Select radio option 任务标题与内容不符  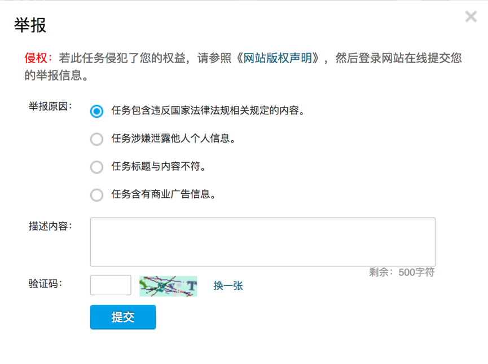pos(96,167)
